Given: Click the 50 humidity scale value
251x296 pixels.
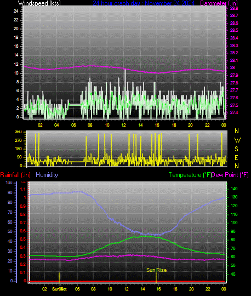Looking at the screenshot, I should tap(10, 231).
